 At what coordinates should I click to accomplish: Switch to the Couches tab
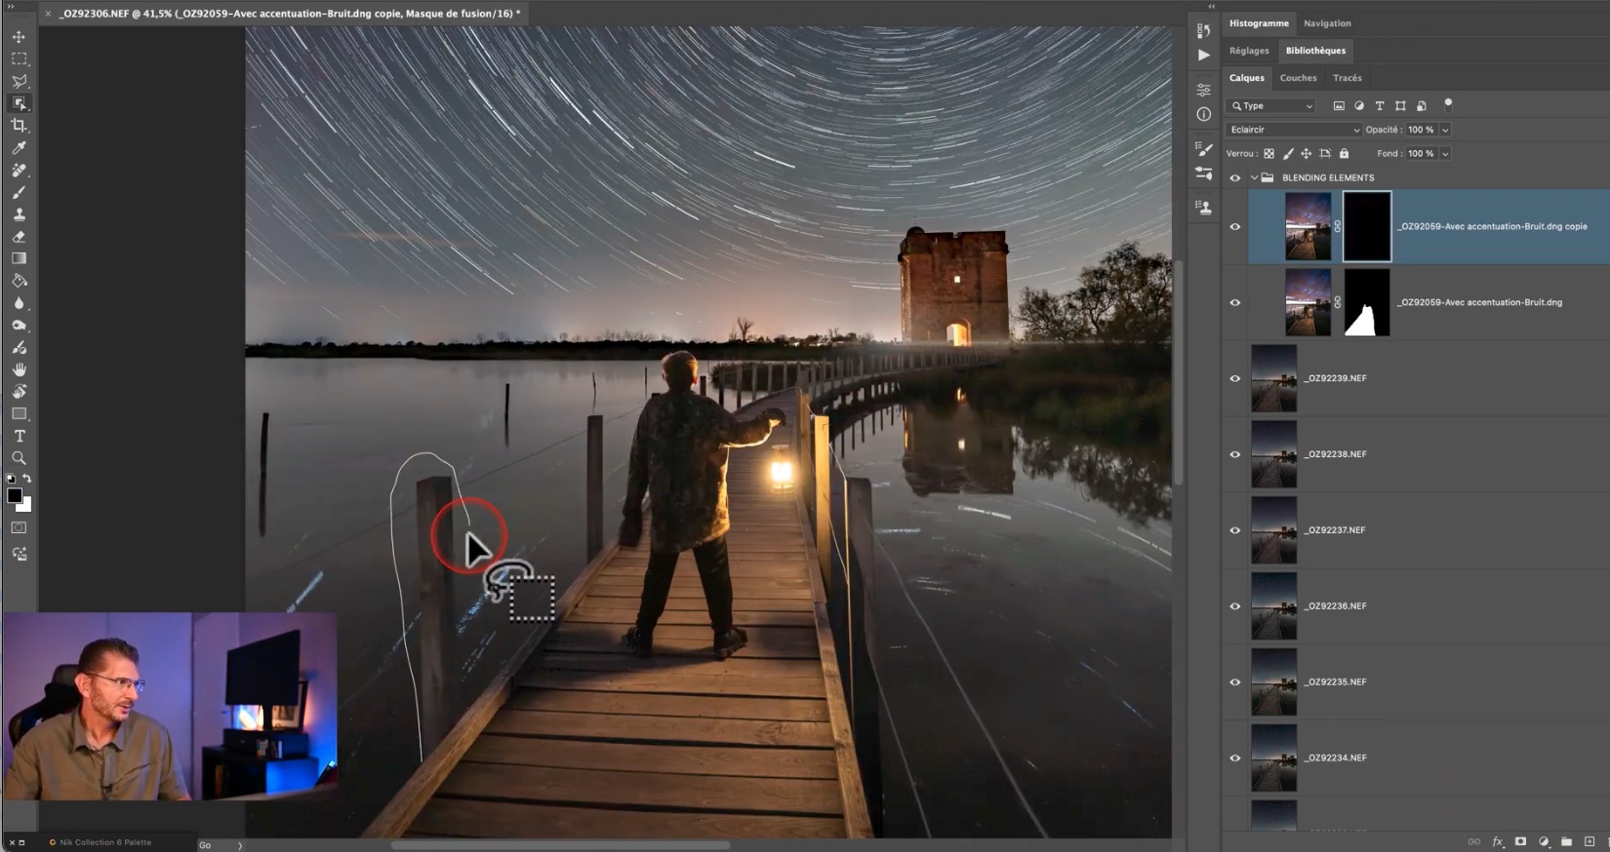(x=1298, y=78)
